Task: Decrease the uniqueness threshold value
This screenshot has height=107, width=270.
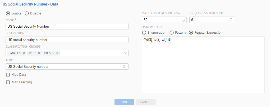Action: click(231, 21)
